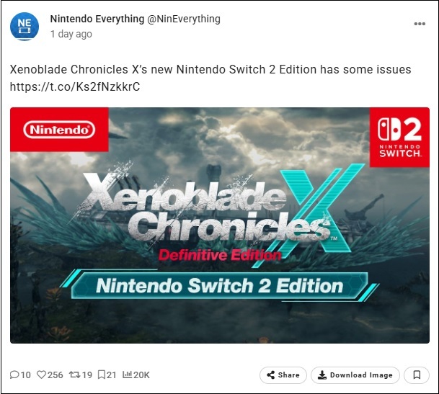Toggle the bookmark button beside Download Image
This screenshot has width=439, height=394.
(x=417, y=375)
